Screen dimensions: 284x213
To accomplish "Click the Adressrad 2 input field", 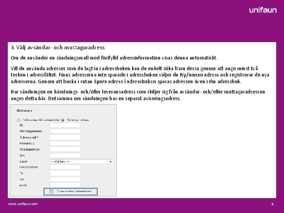I will point(65,143).
